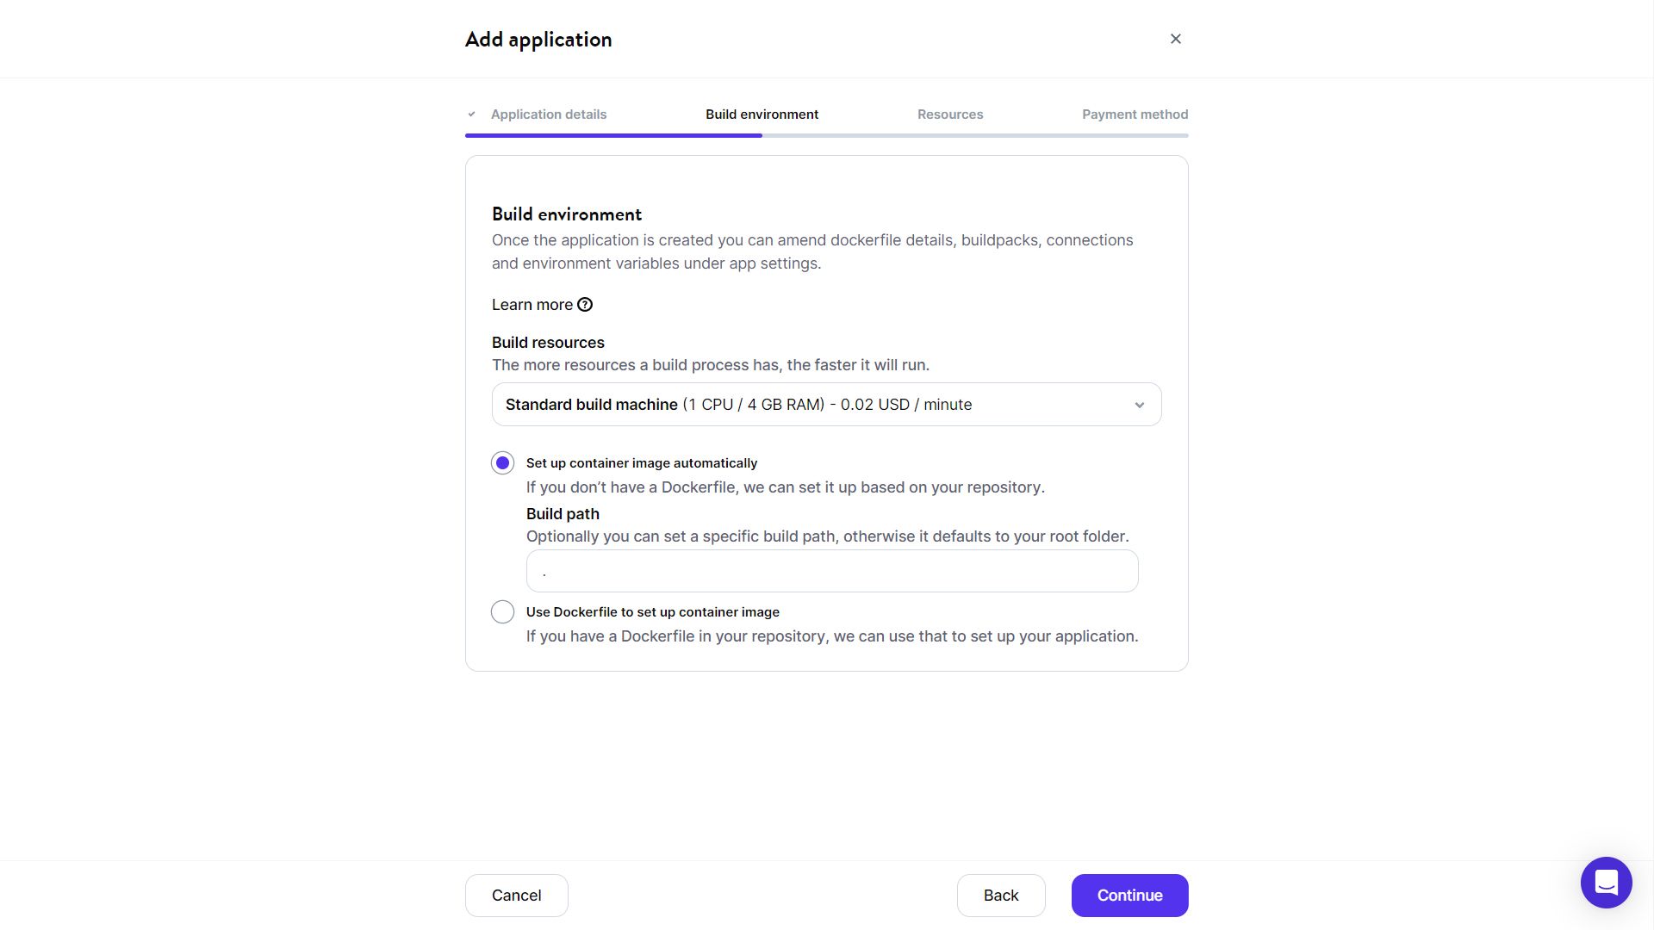
Task: Switch to the Resources step
Action: 950,114
